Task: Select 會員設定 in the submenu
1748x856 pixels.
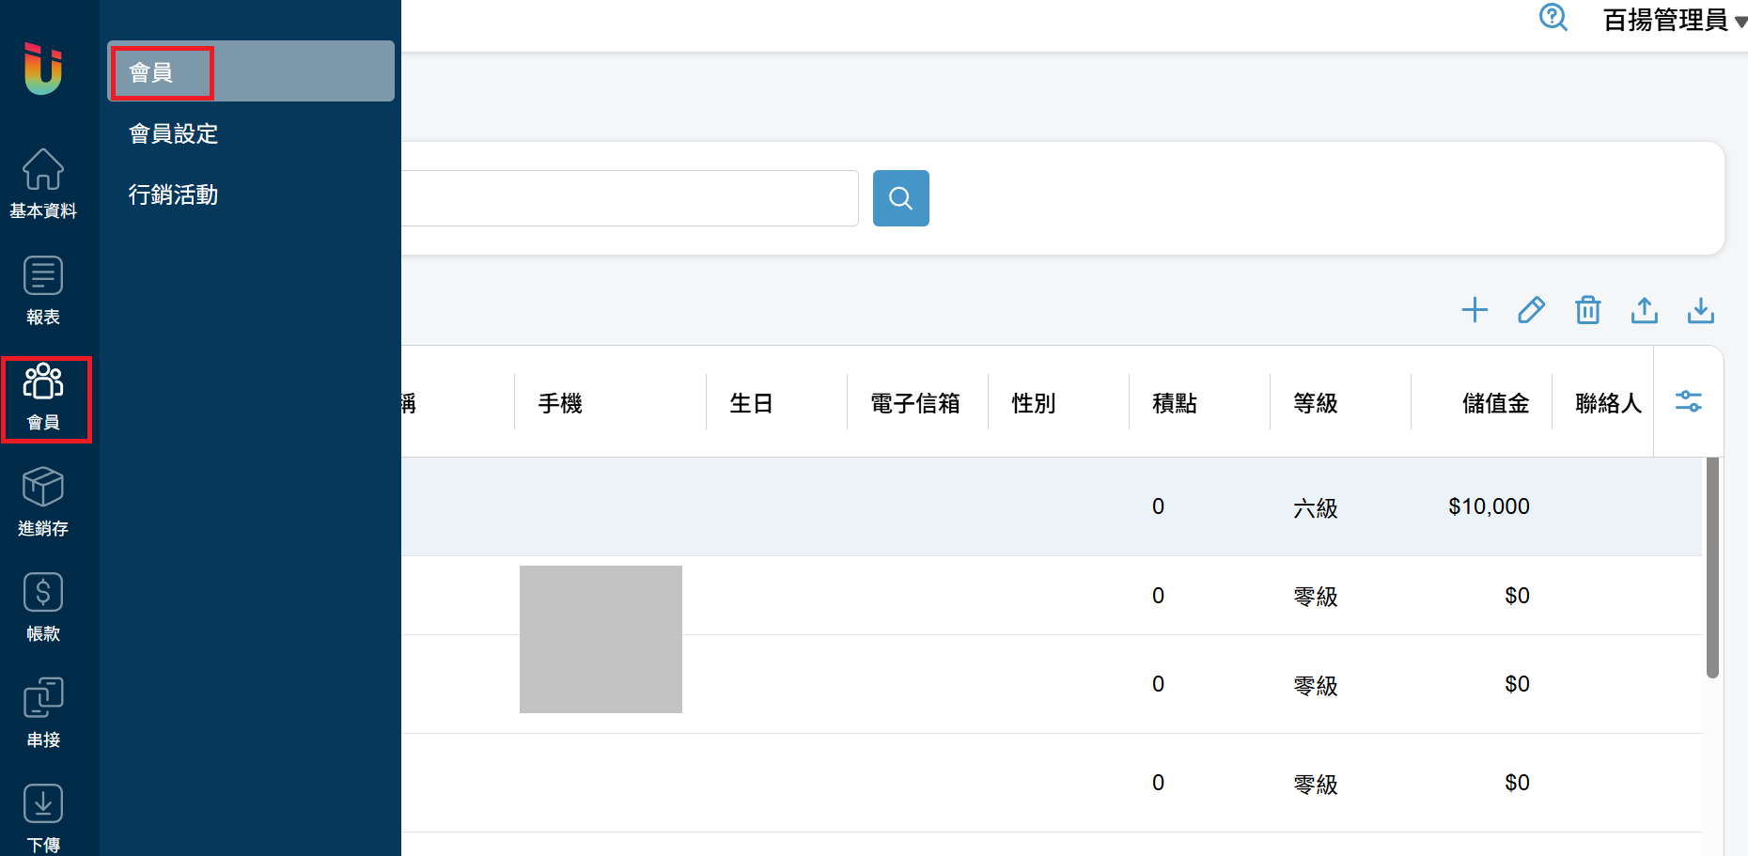Action: click(x=174, y=134)
